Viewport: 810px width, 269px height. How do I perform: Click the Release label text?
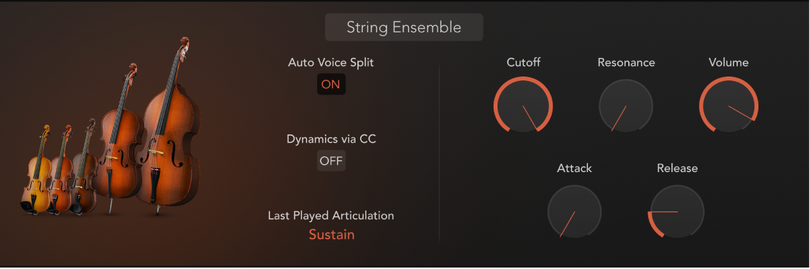click(677, 168)
